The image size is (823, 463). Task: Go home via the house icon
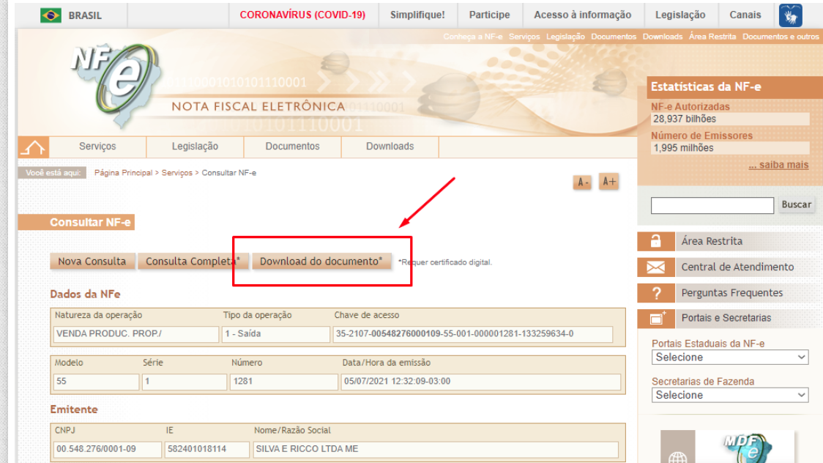pyautogui.click(x=34, y=147)
